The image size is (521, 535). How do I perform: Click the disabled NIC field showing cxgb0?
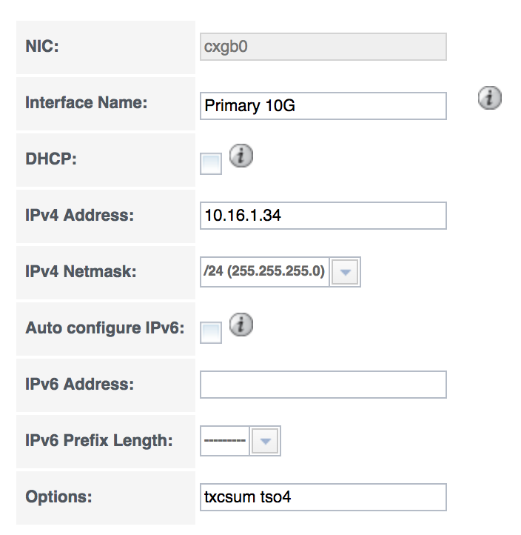click(x=323, y=47)
